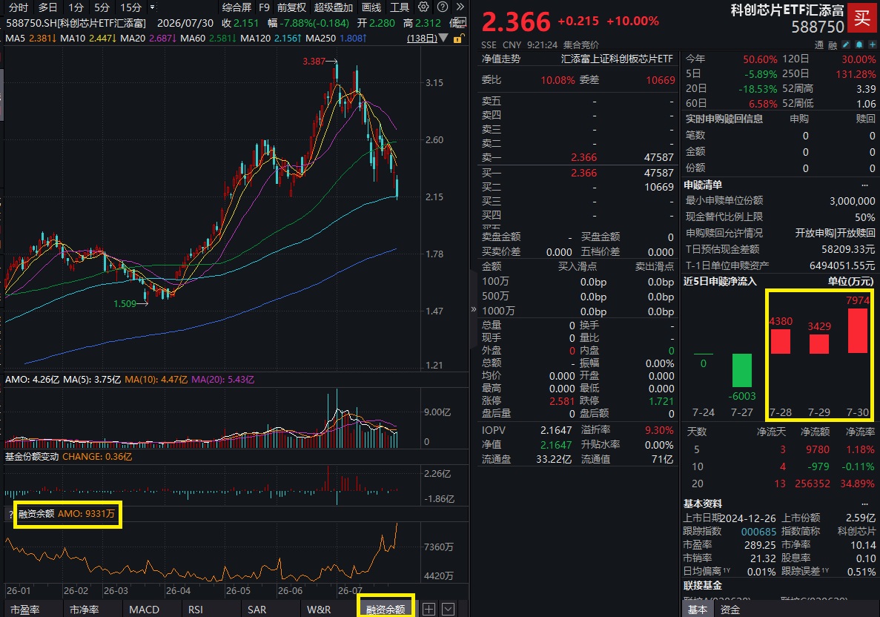
Task: Open the help question mark icon
Action: pyautogui.click(x=443, y=7)
